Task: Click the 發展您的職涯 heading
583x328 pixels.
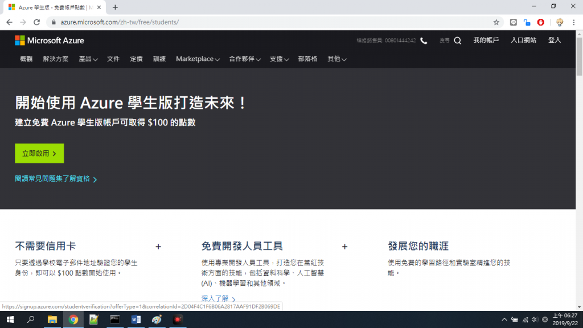Action: [x=418, y=246]
